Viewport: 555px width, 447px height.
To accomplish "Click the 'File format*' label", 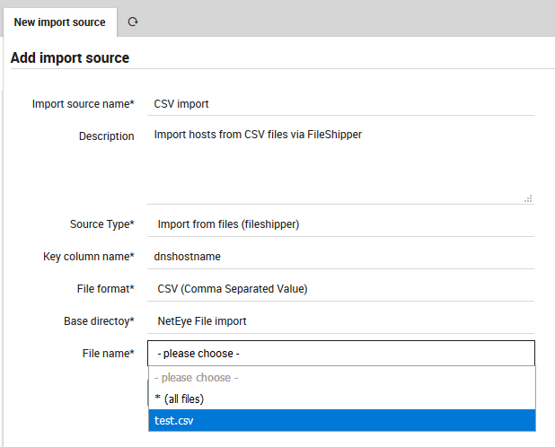I will (x=103, y=288).
